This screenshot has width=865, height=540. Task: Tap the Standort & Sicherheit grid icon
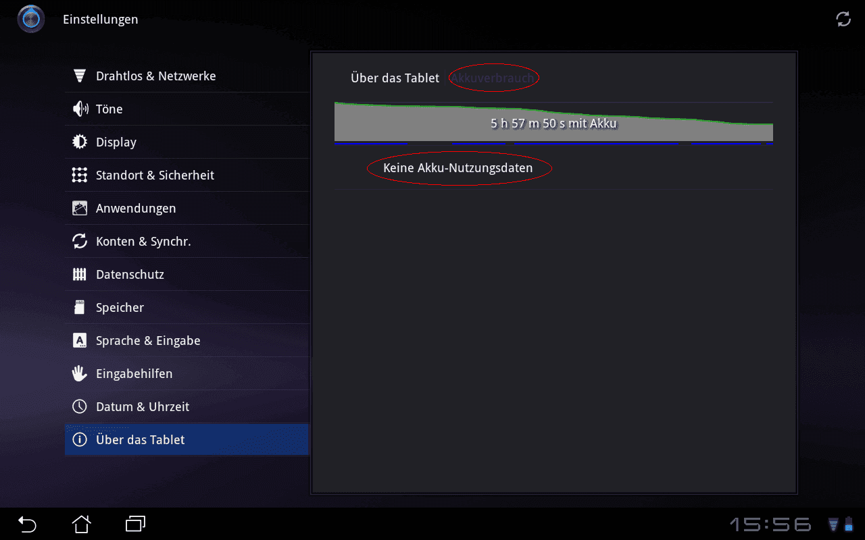point(80,175)
